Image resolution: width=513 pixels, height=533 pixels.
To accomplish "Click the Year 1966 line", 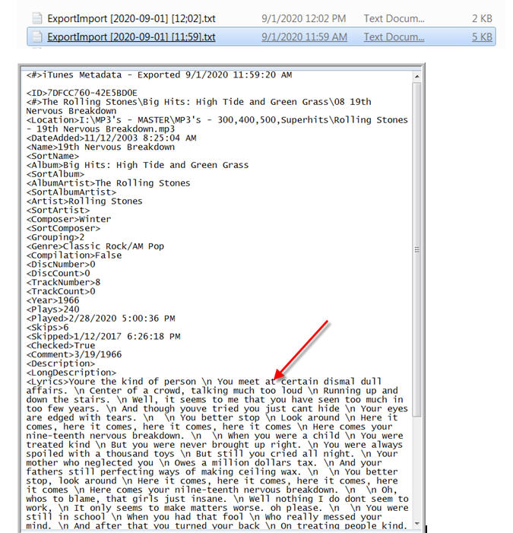I will (x=52, y=300).
